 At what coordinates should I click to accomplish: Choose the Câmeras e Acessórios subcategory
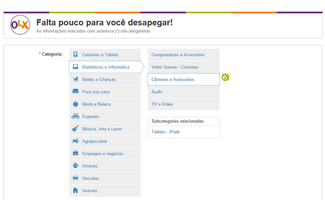173,80
